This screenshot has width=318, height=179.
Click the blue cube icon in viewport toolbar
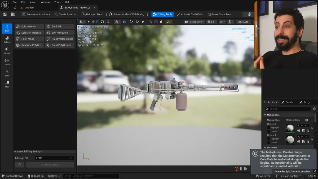tap(124, 22)
